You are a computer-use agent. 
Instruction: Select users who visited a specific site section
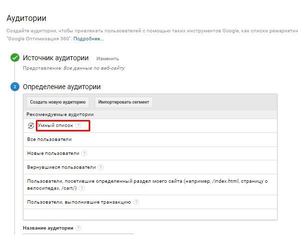coord(150,185)
